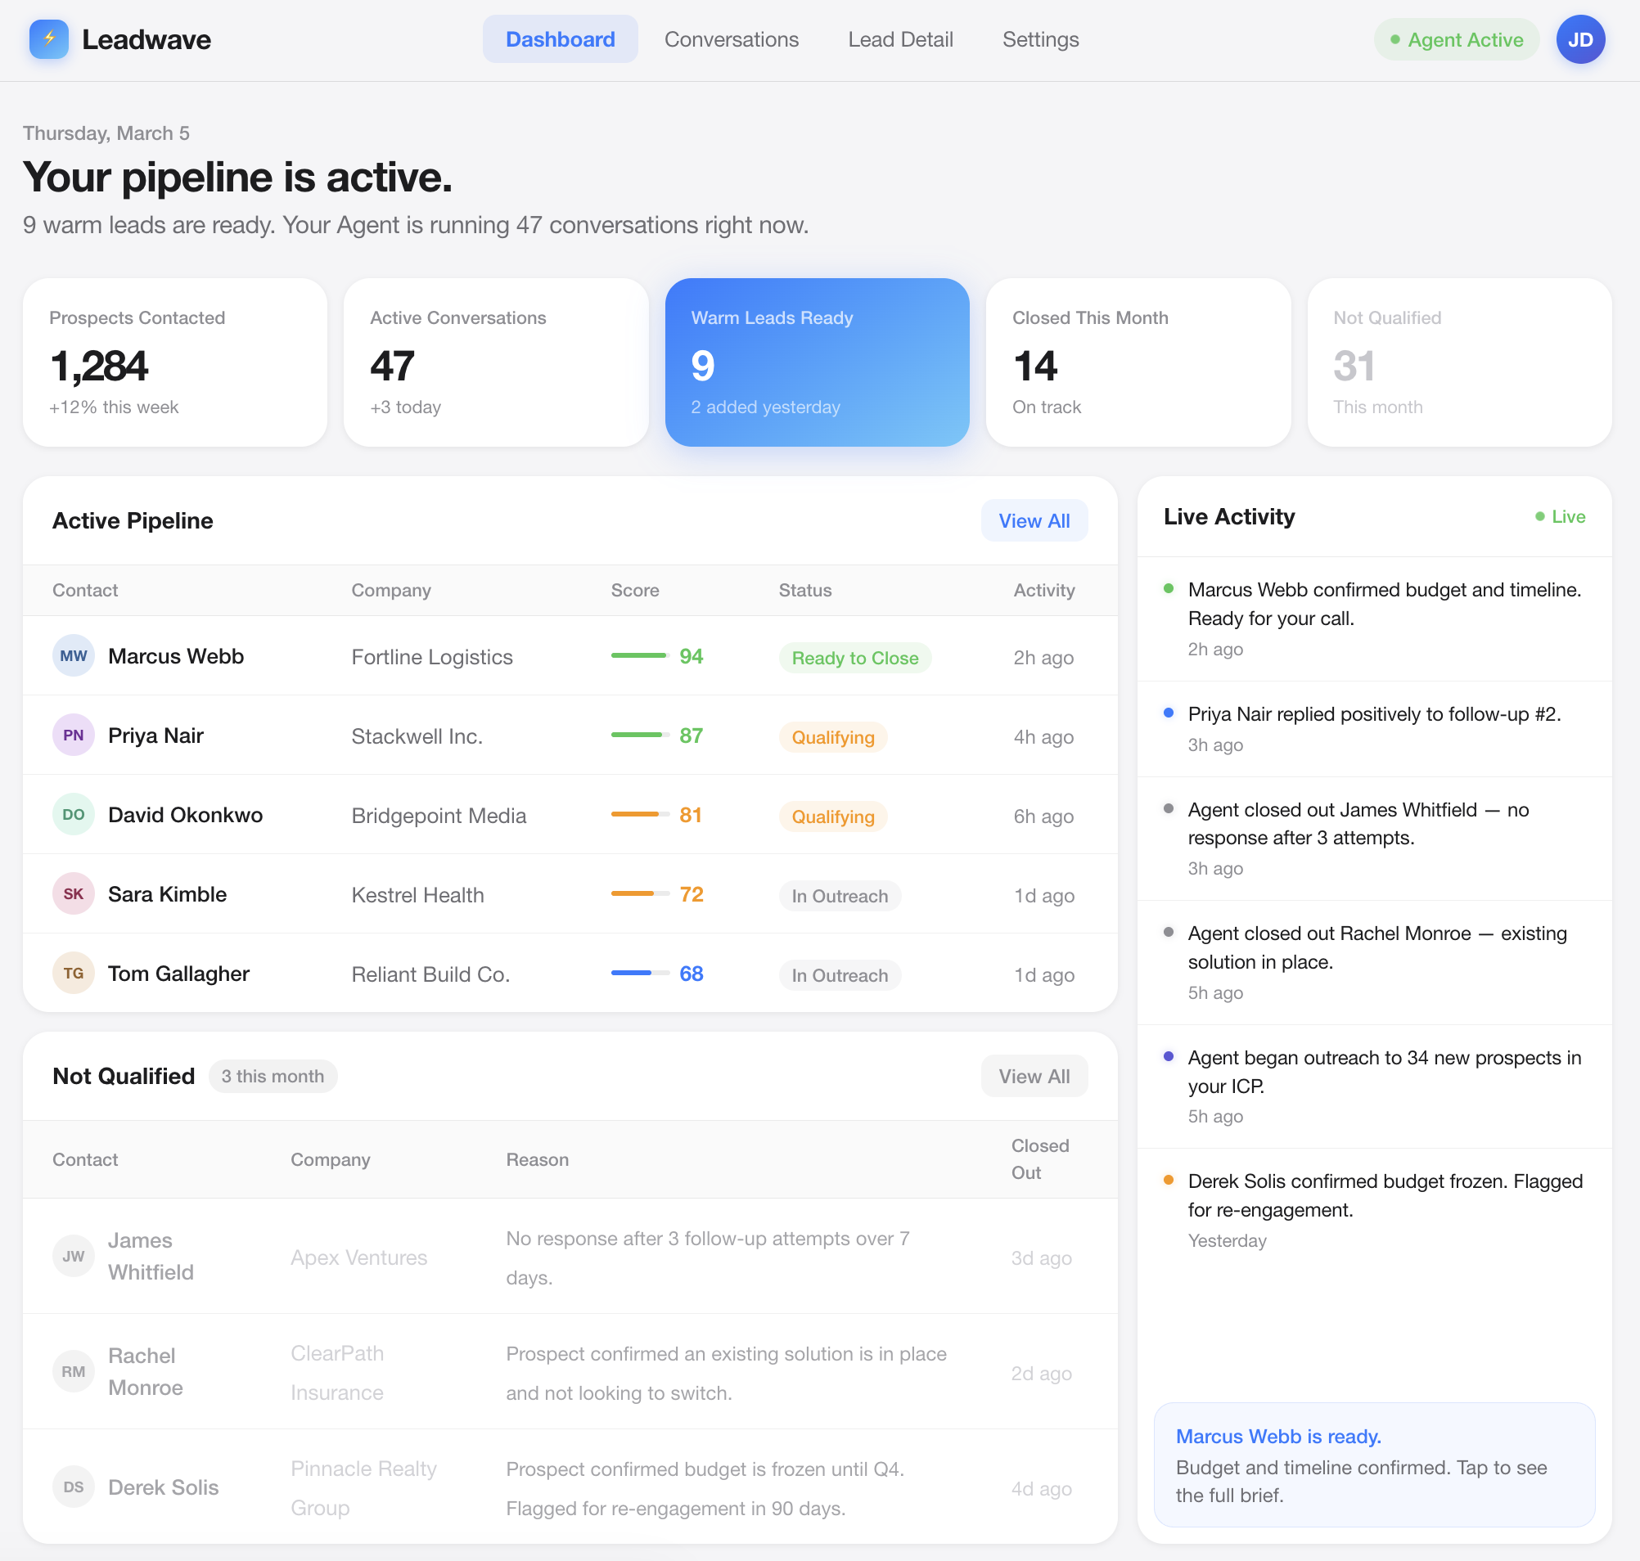Select David Okonkwo's DO avatar
Viewport: 1640px width, 1561px height.
tap(74, 815)
